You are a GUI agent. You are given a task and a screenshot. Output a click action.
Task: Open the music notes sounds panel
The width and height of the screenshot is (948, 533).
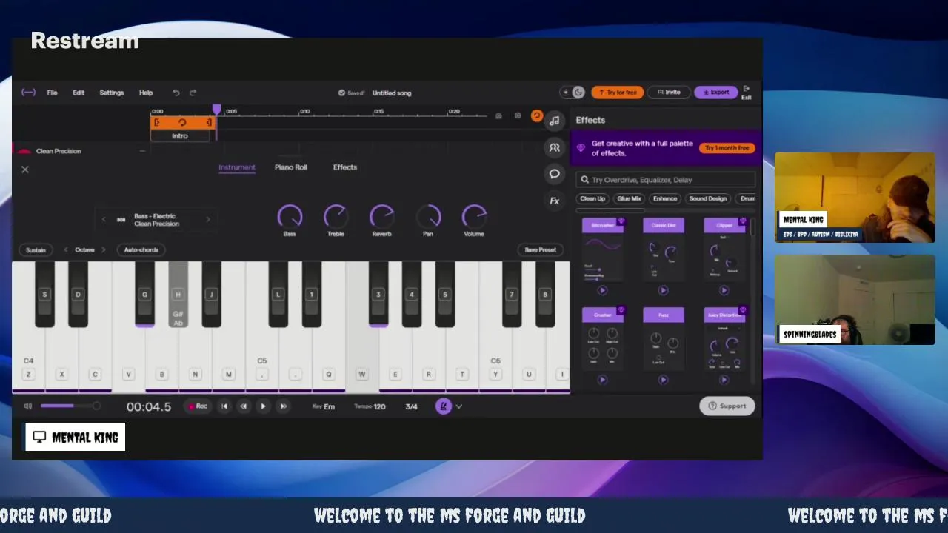click(554, 121)
